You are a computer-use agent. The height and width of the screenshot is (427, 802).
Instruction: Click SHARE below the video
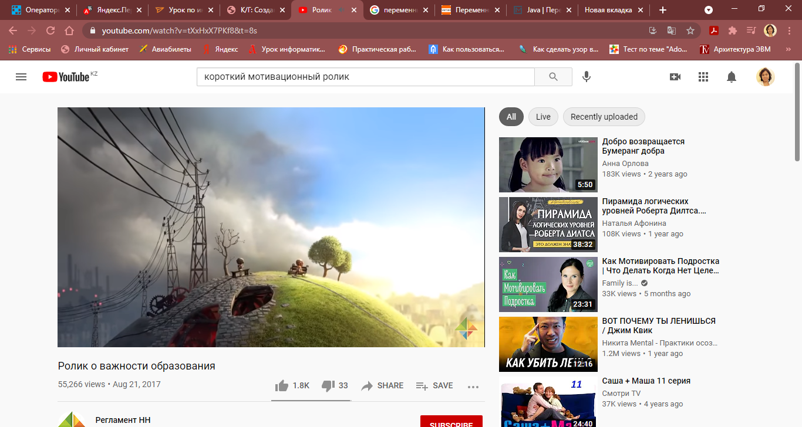tap(382, 385)
